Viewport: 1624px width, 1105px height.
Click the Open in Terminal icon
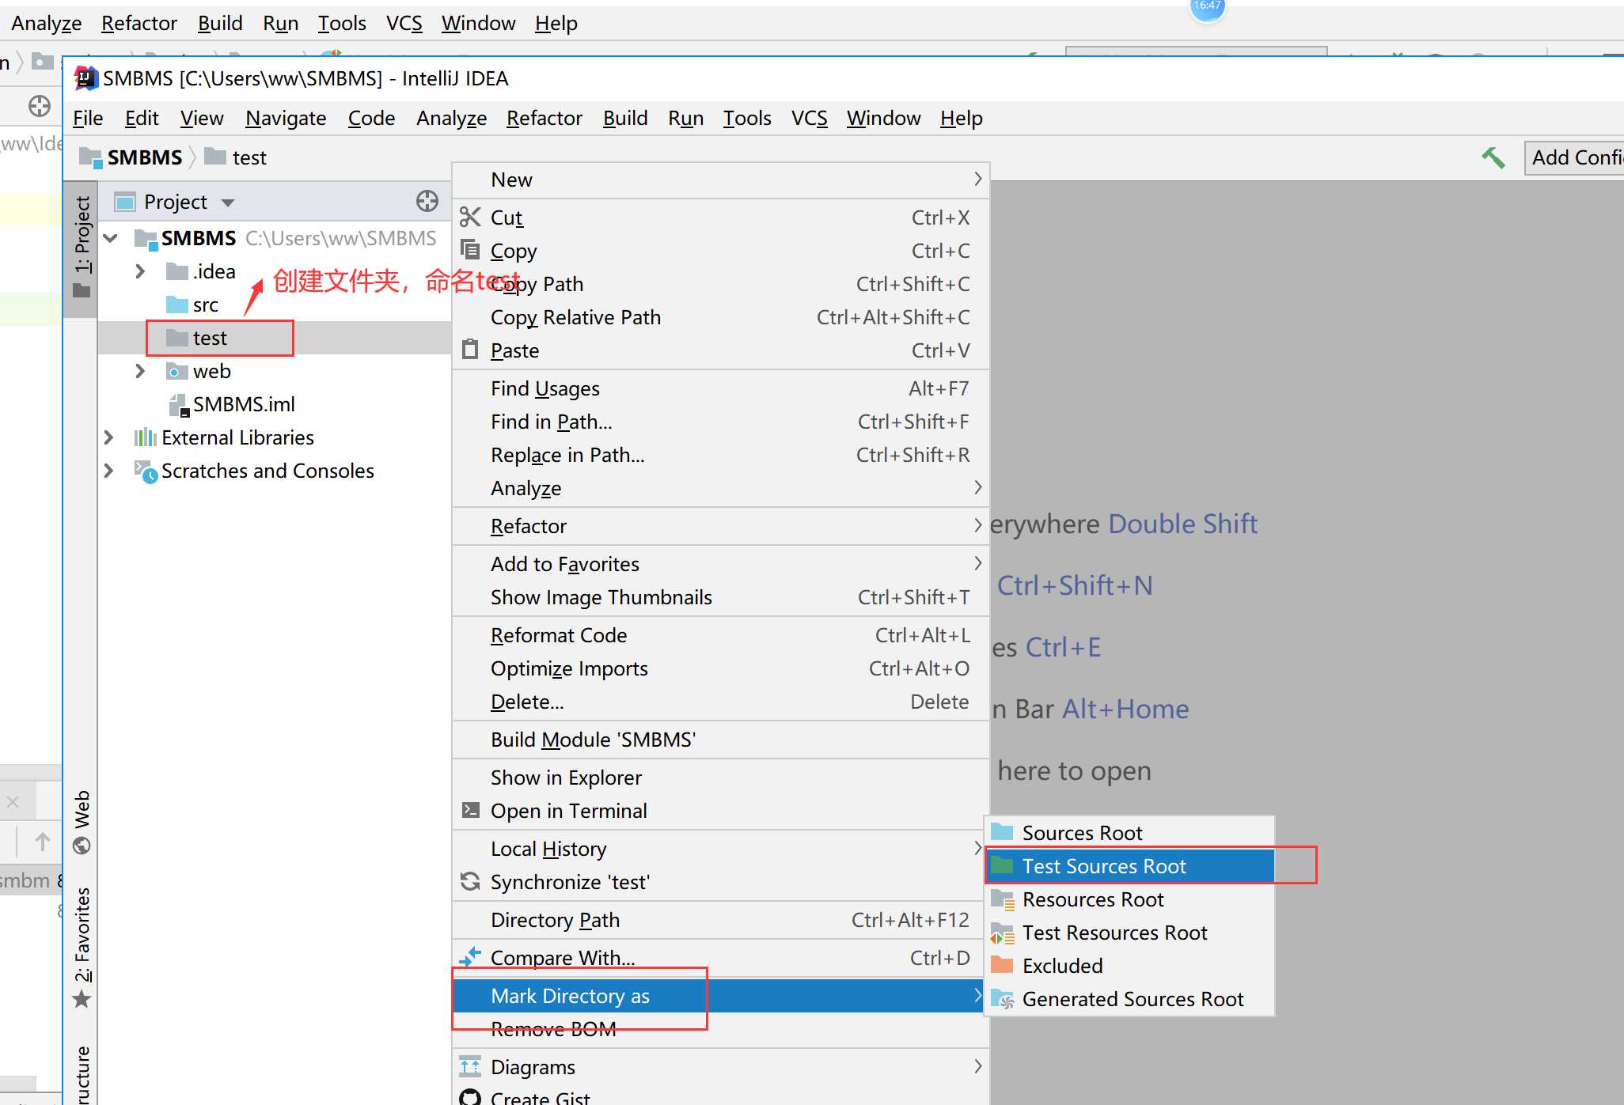(470, 810)
